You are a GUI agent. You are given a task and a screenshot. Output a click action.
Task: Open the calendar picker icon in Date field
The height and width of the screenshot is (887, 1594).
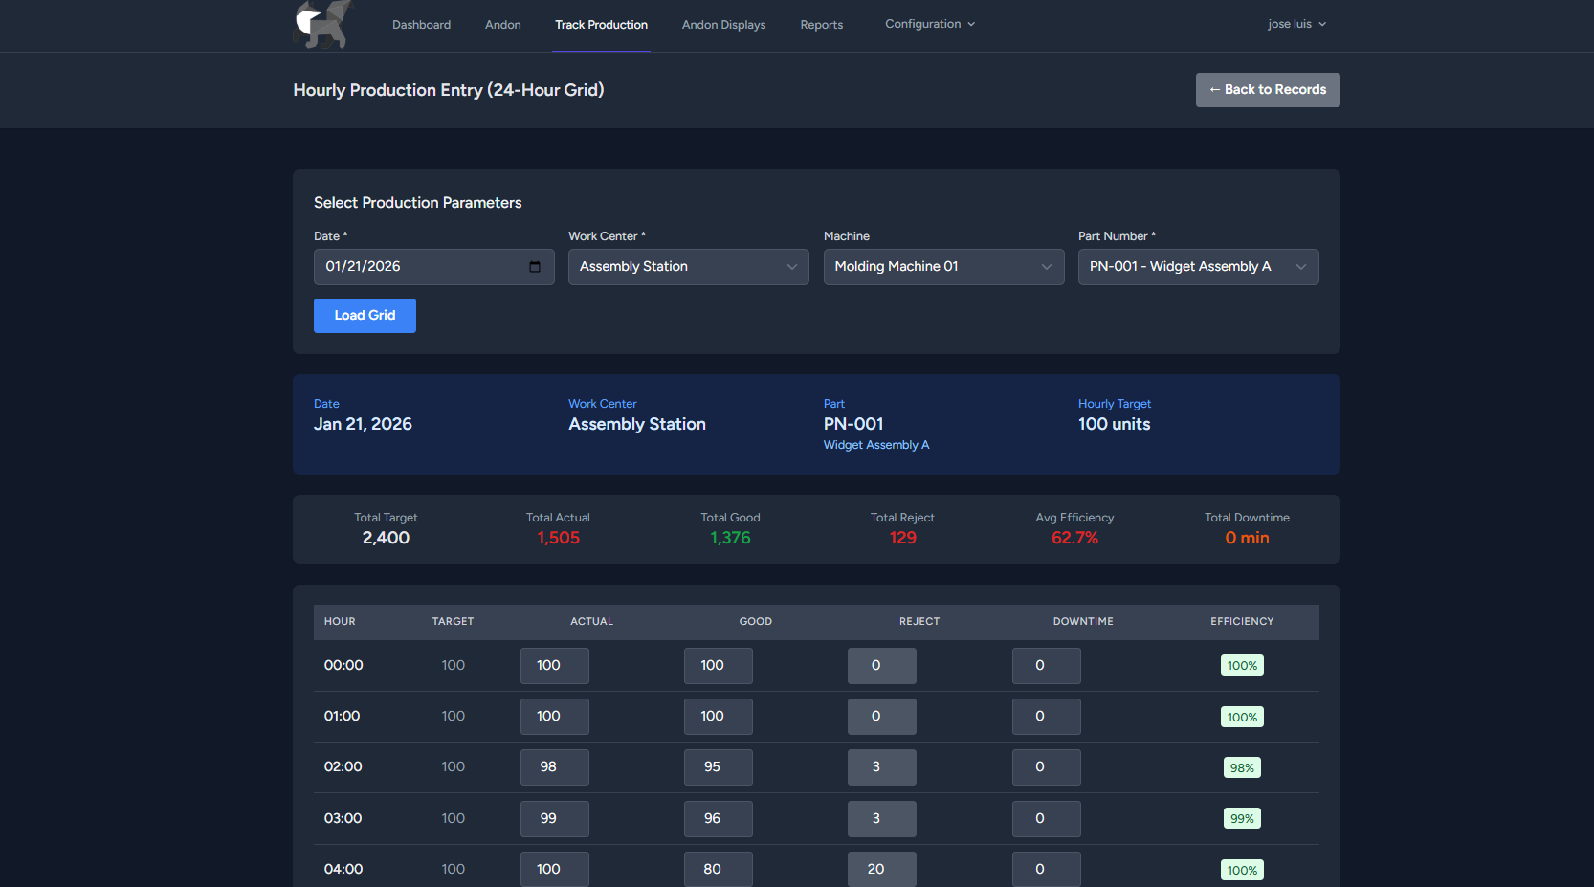click(x=535, y=267)
